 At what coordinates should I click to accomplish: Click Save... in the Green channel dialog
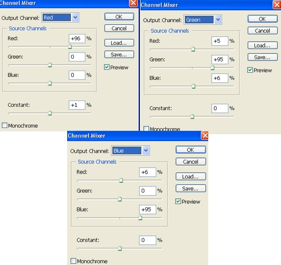point(262,57)
